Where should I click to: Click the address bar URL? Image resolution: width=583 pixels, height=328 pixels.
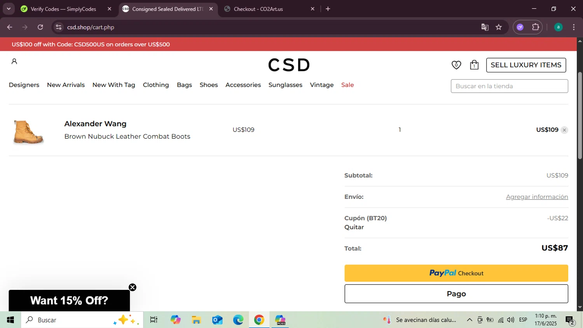[91, 27]
